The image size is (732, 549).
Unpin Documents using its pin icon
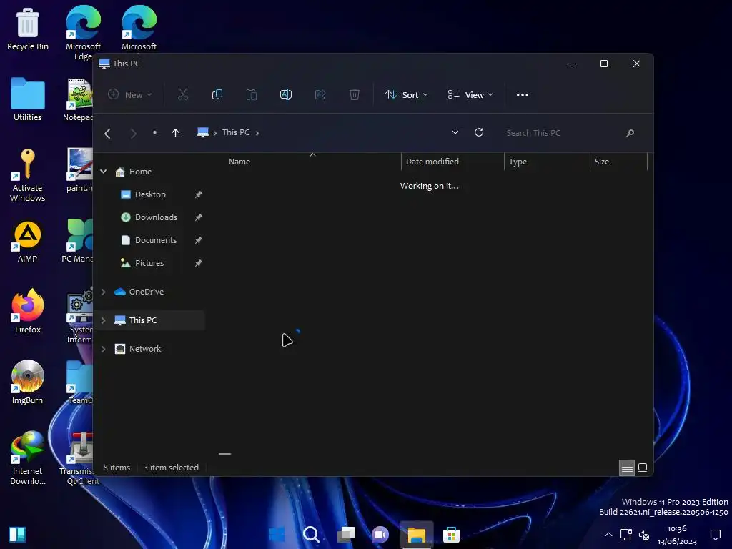pos(199,240)
